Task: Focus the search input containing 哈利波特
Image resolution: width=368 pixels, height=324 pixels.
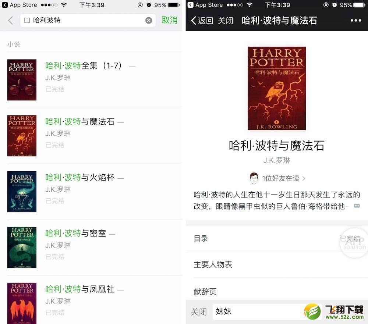Action: point(88,21)
